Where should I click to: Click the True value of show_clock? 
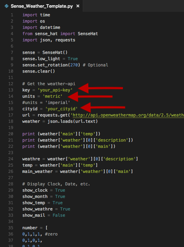(60, 190)
